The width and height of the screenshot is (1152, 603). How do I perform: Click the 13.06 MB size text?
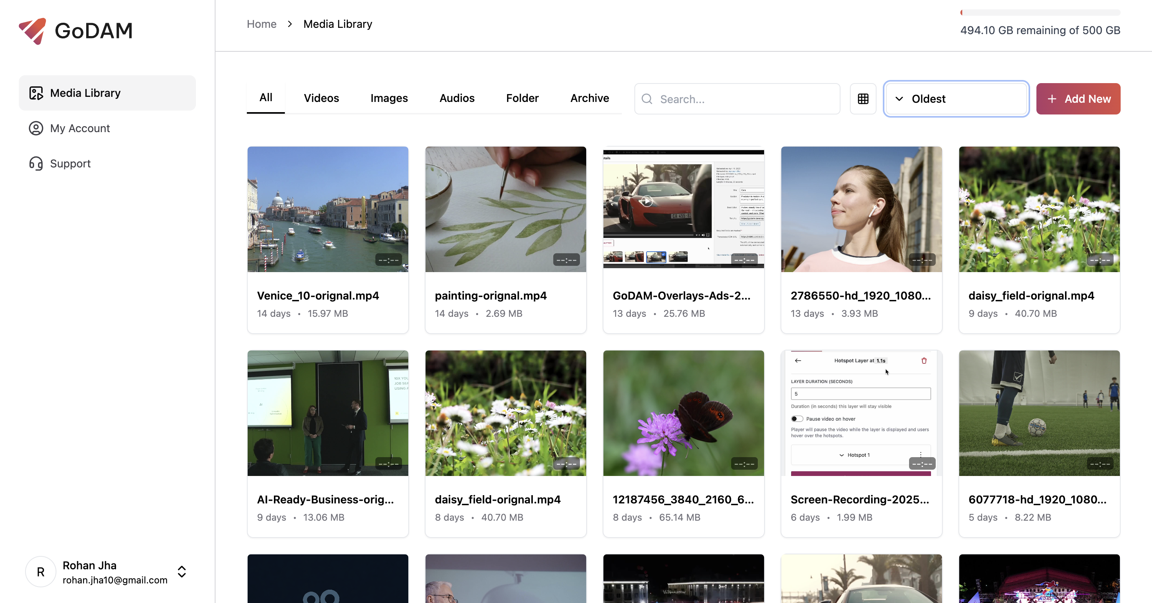(x=323, y=518)
